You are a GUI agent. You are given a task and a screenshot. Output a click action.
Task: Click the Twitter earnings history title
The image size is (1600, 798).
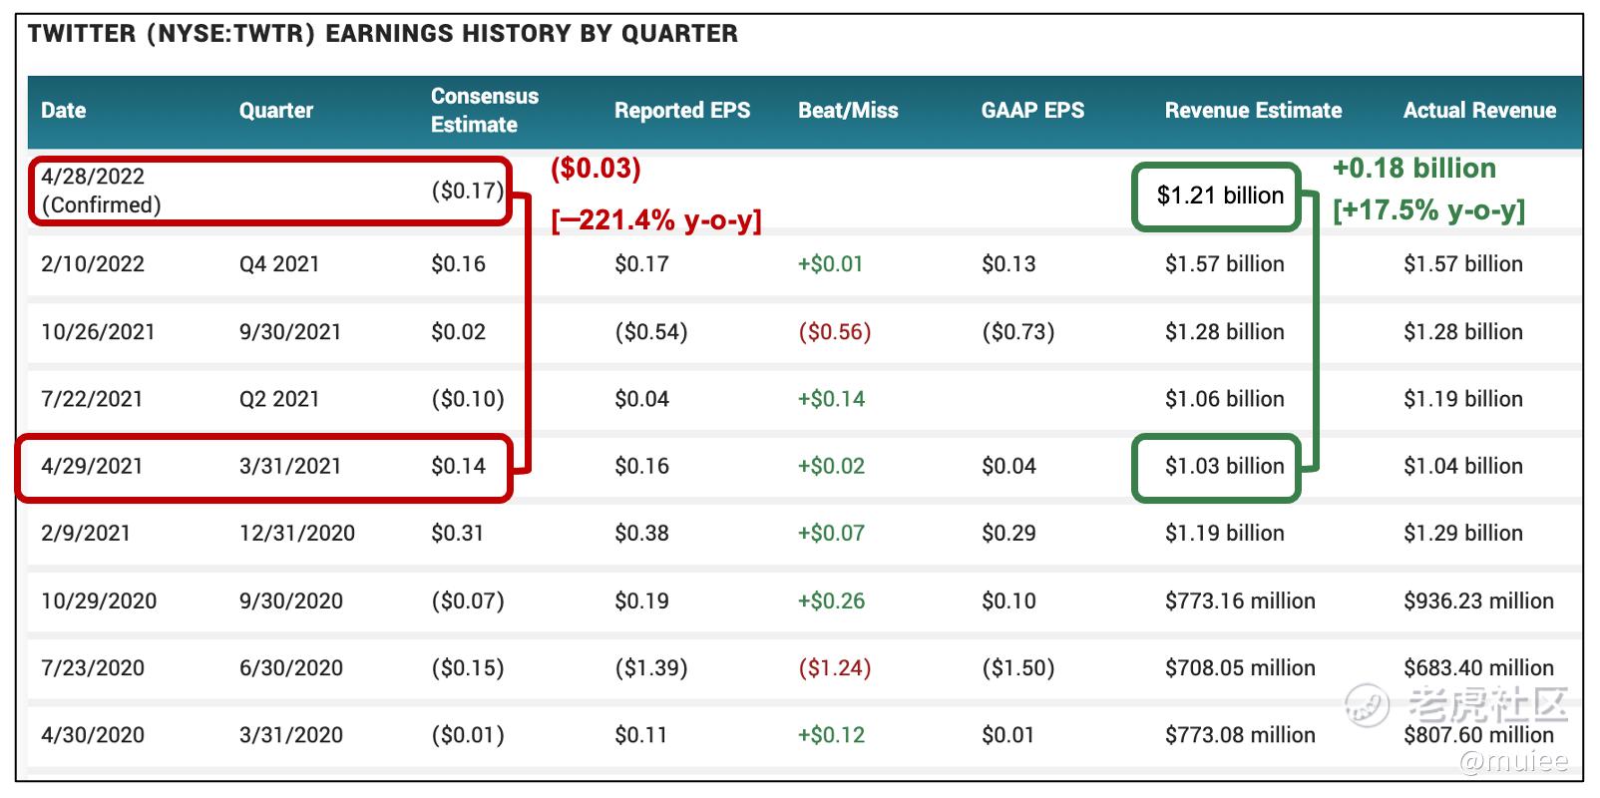383,34
